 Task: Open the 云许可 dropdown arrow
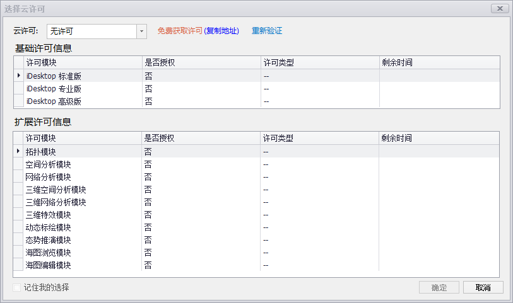pos(141,31)
